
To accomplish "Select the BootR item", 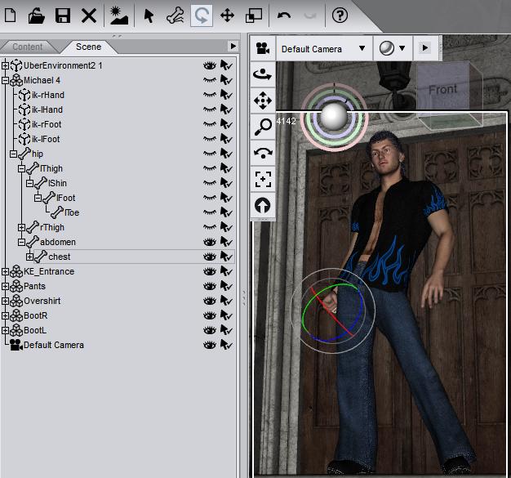I will 36,315.
